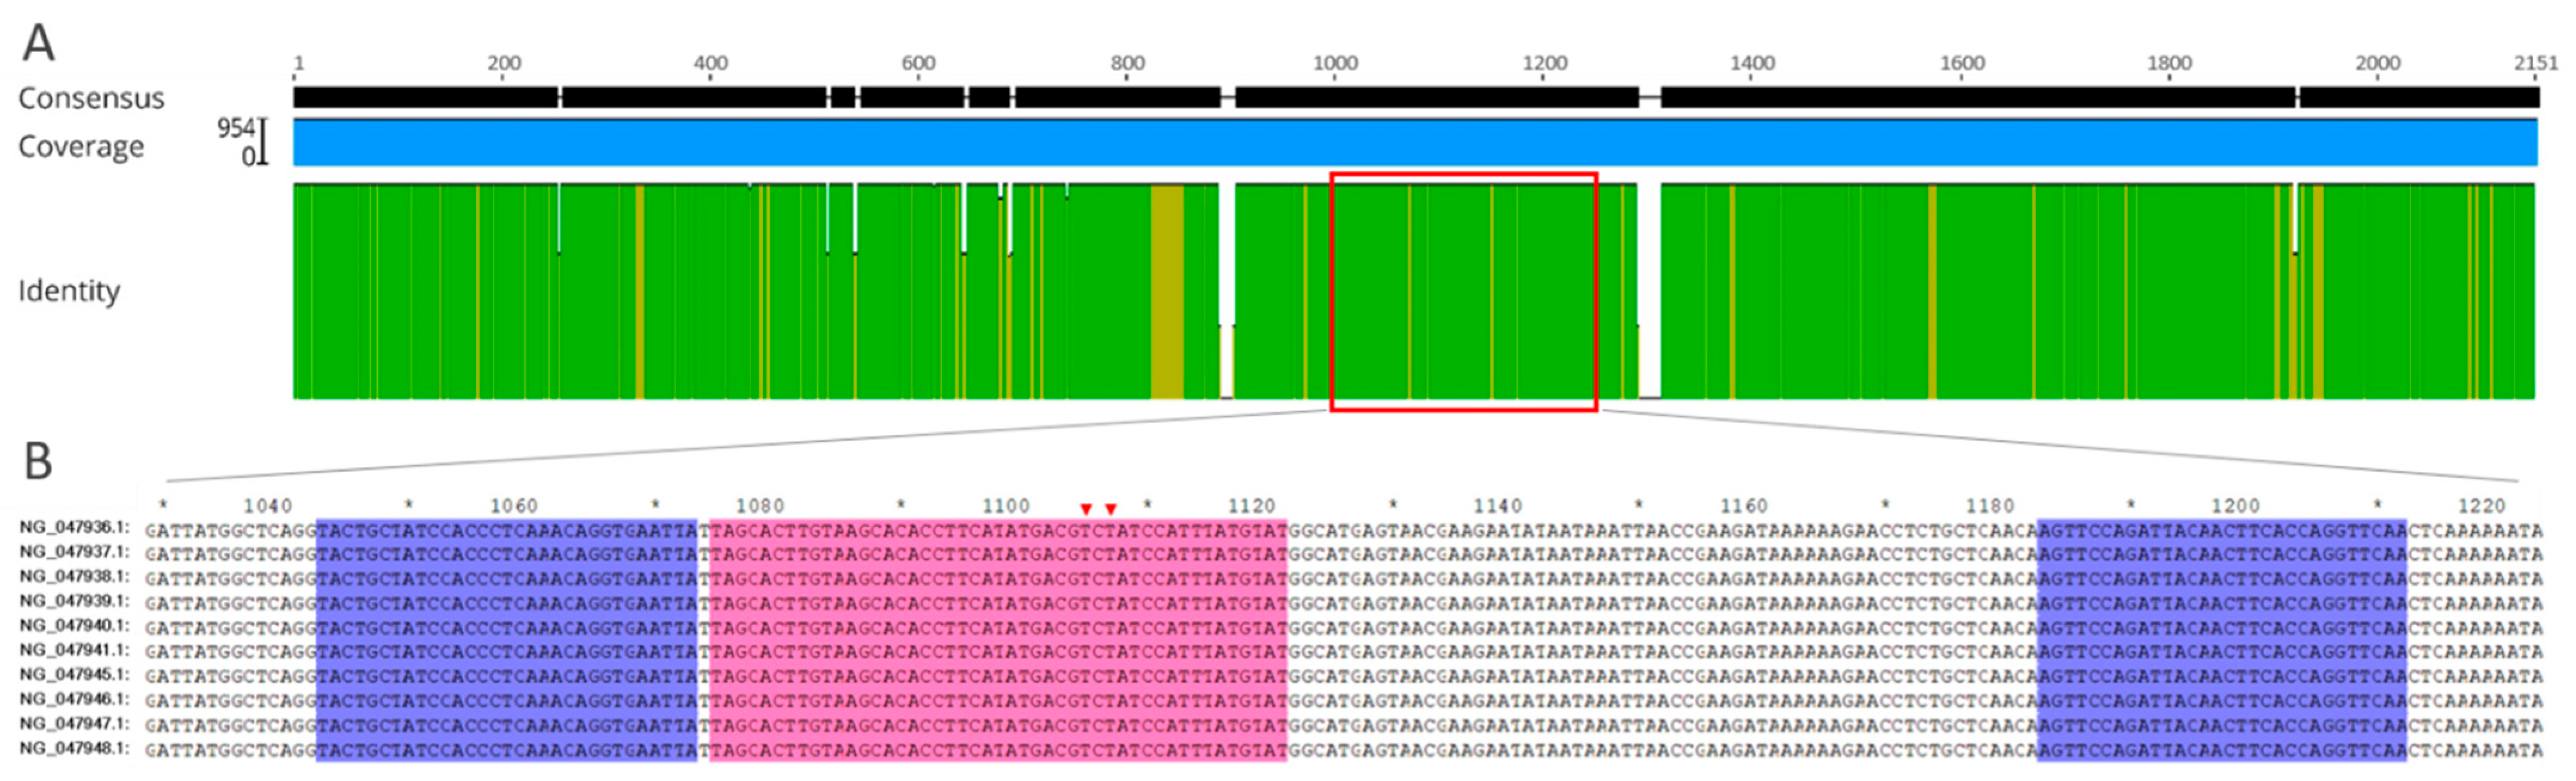Click the 1000 mark on top ruler
This screenshot has width=2576, height=781.
[x=1335, y=64]
